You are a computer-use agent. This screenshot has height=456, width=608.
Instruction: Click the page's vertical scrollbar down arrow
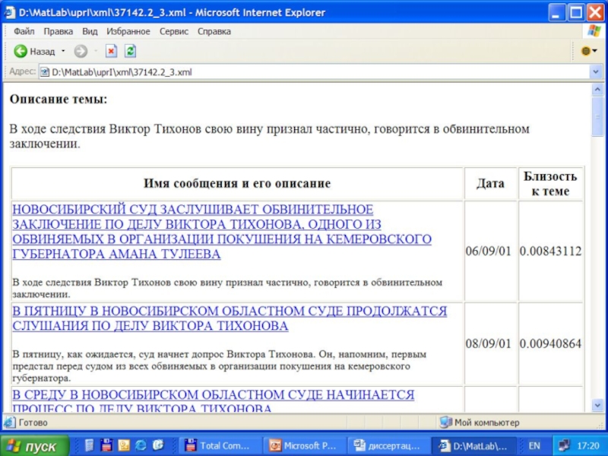598,407
